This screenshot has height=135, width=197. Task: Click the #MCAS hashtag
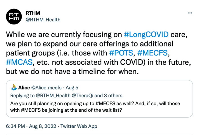point(19,62)
